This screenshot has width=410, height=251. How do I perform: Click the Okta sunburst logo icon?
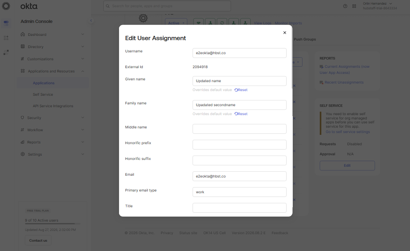pyautogui.click(x=6, y=6)
